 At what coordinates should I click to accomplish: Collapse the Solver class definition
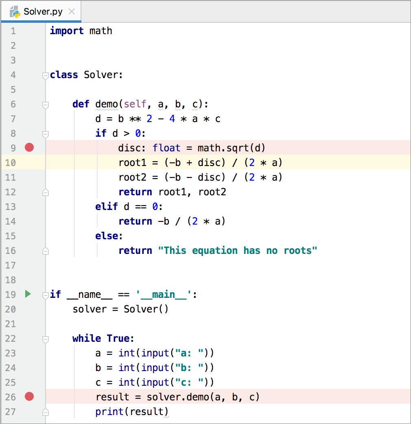tap(46, 74)
